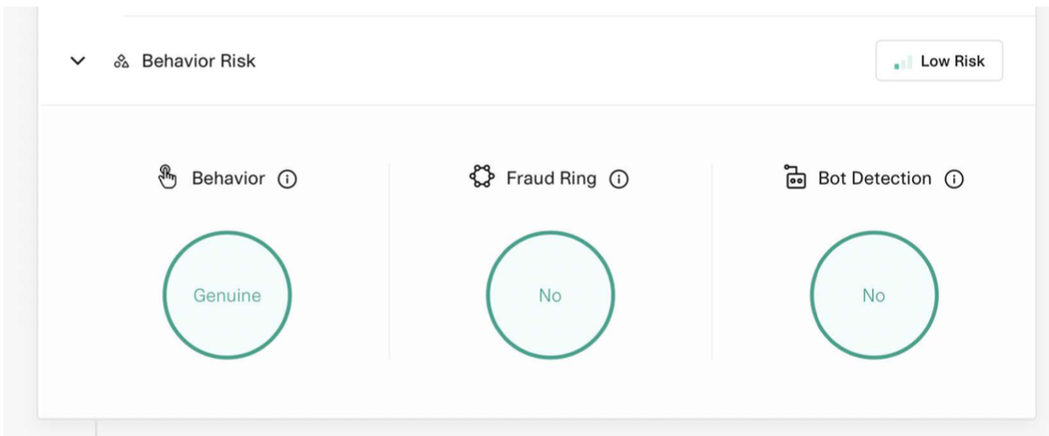Image resolution: width=1049 pixels, height=436 pixels.
Task: Select the Bot Detection label text
Action: point(874,179)
